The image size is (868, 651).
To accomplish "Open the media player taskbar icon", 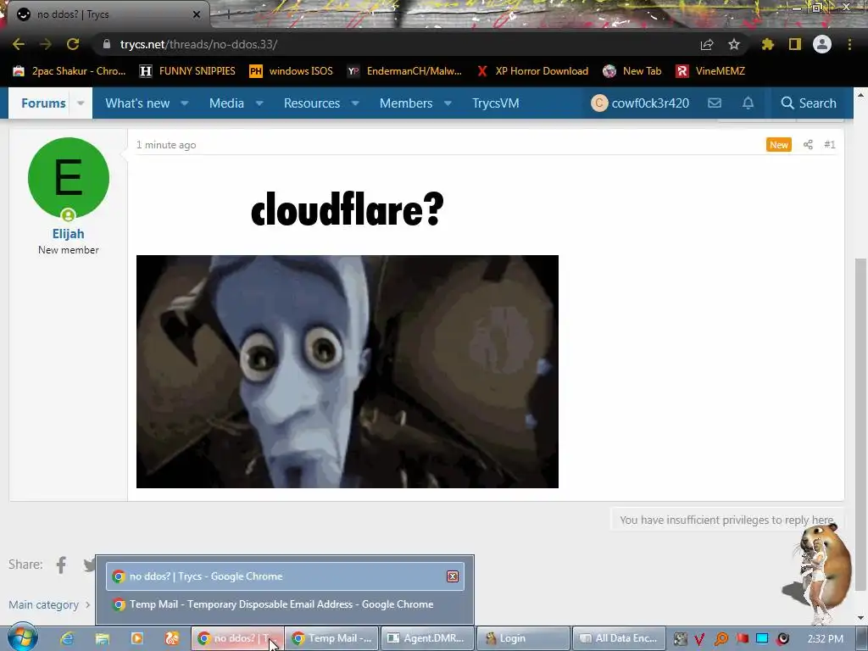I will tap(136, 638).
